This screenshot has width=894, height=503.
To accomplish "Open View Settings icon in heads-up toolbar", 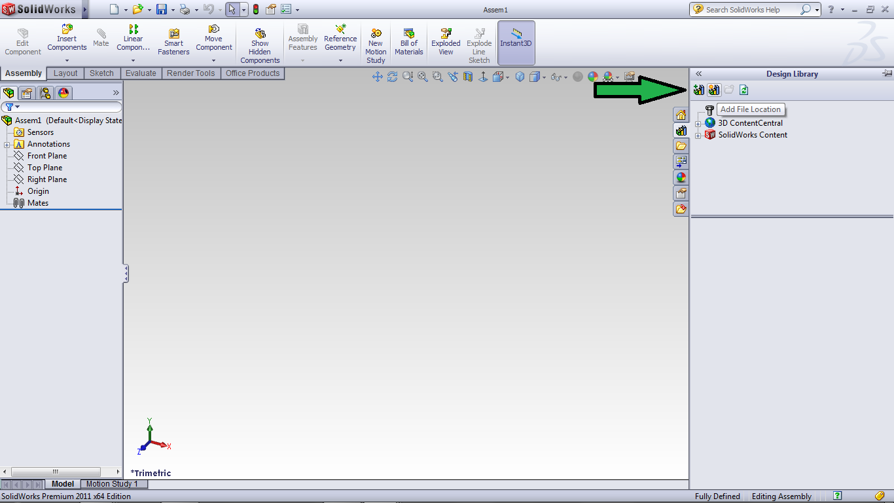I will pyautogui.click(x=630, y=77).
